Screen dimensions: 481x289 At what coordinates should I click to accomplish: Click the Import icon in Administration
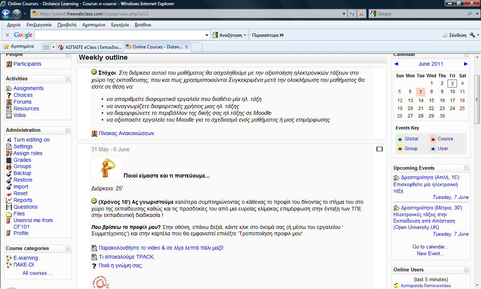pos(9,187)
